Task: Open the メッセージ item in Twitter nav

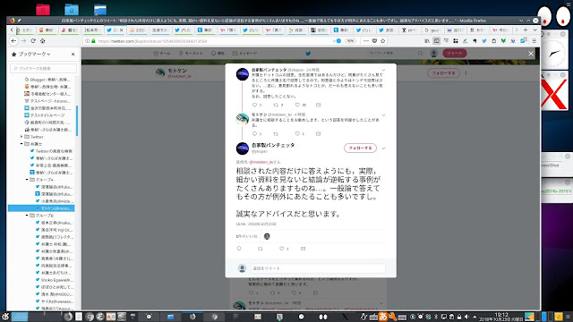Action: click(x=244, y=54)
